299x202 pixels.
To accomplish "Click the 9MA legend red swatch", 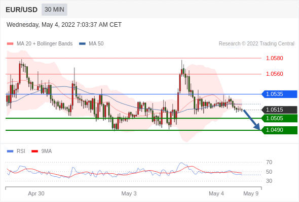I will click(x=34, y=151).
